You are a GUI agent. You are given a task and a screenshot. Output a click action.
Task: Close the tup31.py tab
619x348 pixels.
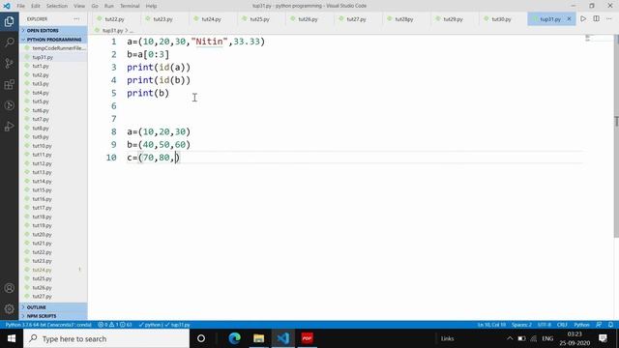pyautogui.click(x=569, y=19)
